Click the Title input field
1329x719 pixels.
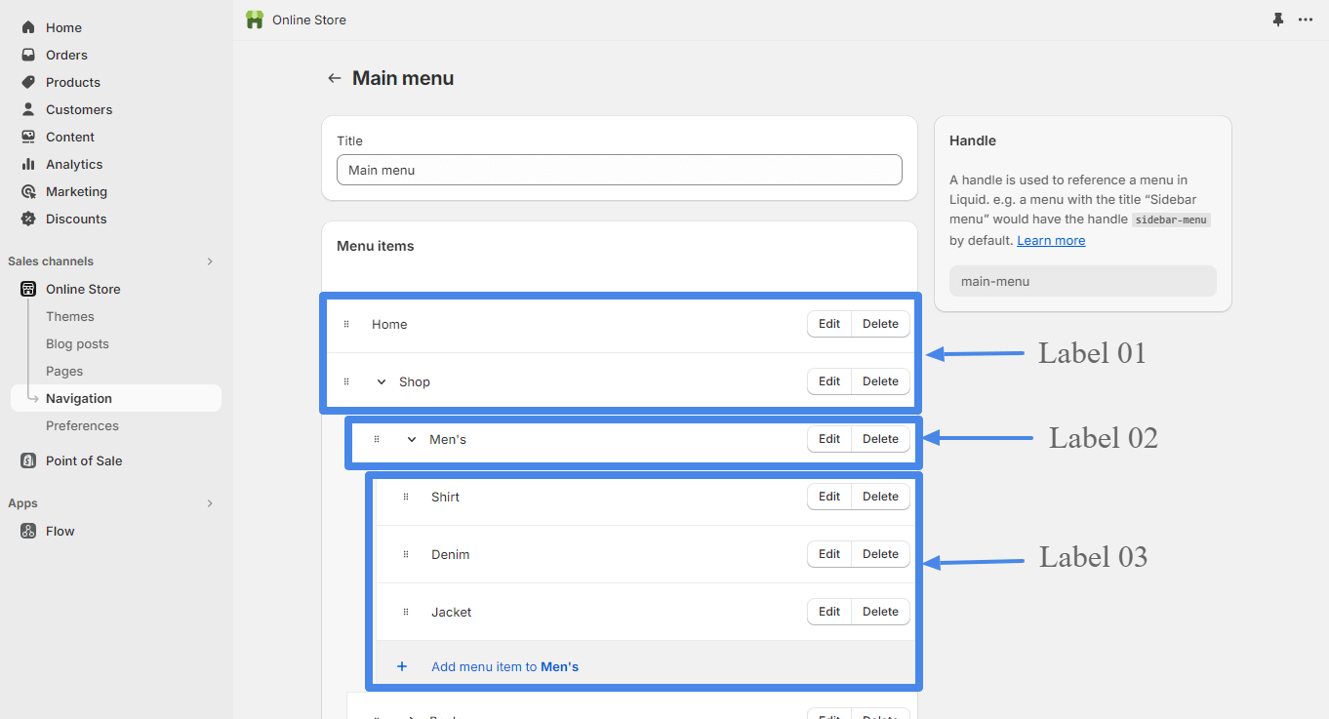(620, 170)
